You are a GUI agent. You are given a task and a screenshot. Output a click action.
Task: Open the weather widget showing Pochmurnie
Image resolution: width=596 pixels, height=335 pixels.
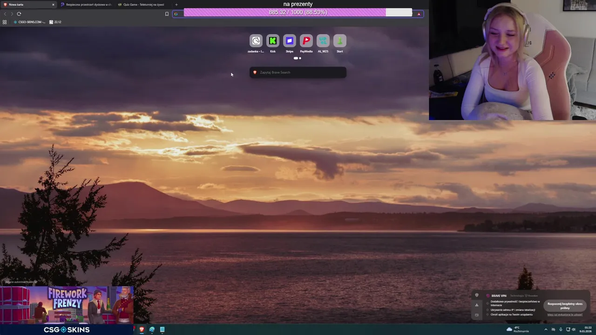[518, 329]
